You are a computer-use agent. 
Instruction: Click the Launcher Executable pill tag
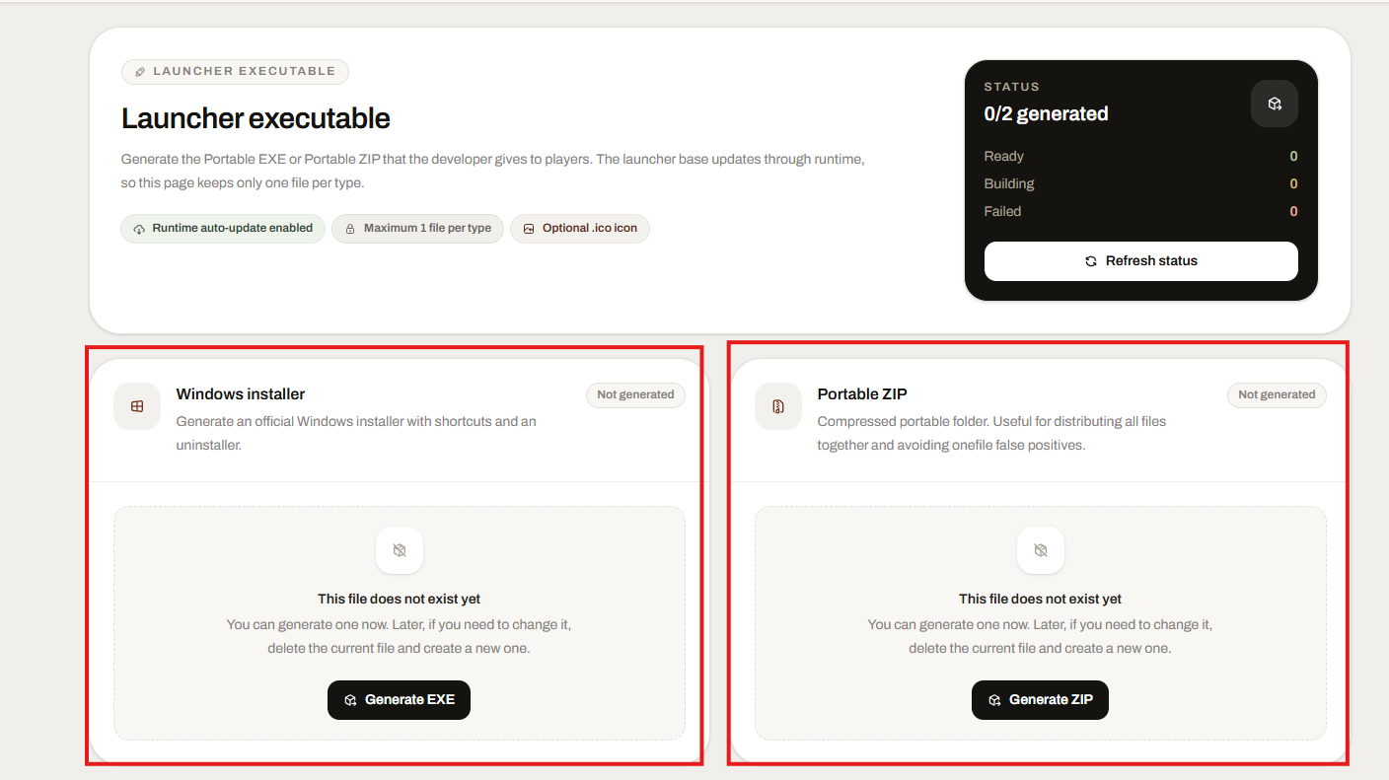tap(235, 71)
